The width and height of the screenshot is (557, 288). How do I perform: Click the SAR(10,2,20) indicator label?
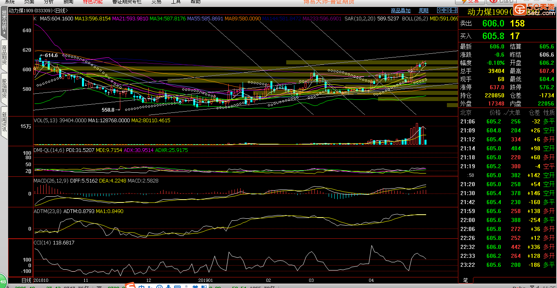point(360,19)
